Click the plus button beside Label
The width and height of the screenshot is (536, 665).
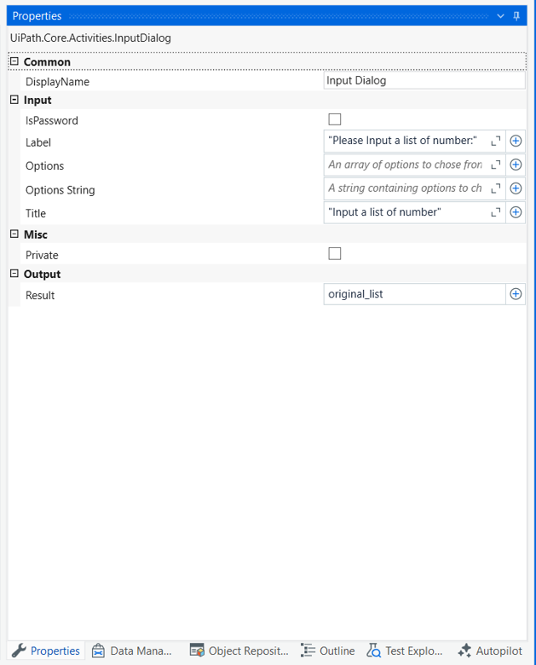pos(516,142)
